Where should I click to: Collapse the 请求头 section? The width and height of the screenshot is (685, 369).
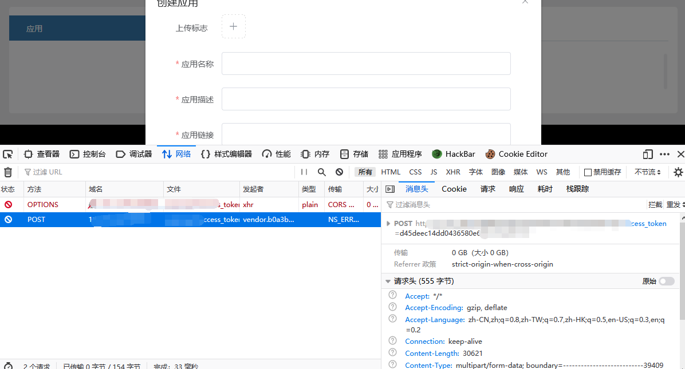point(388,281)
